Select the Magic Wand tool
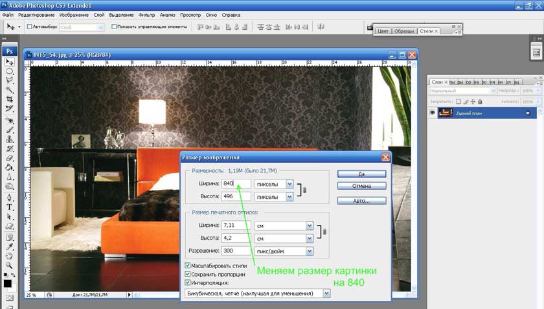 point(10,89)
